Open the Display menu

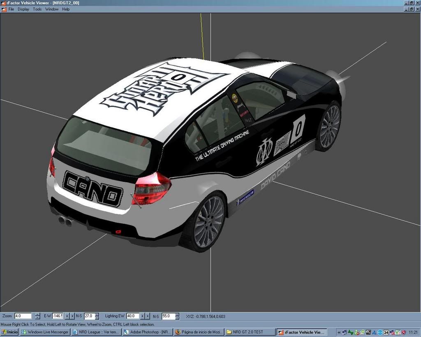coord(23,9)
